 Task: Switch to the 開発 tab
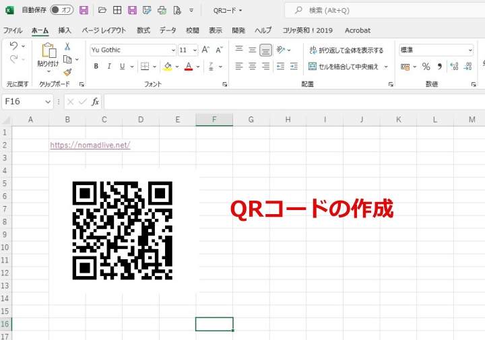(x=238, y=30)
